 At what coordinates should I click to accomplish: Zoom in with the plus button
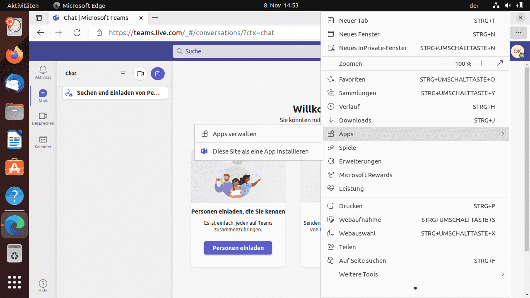[482, 63]
